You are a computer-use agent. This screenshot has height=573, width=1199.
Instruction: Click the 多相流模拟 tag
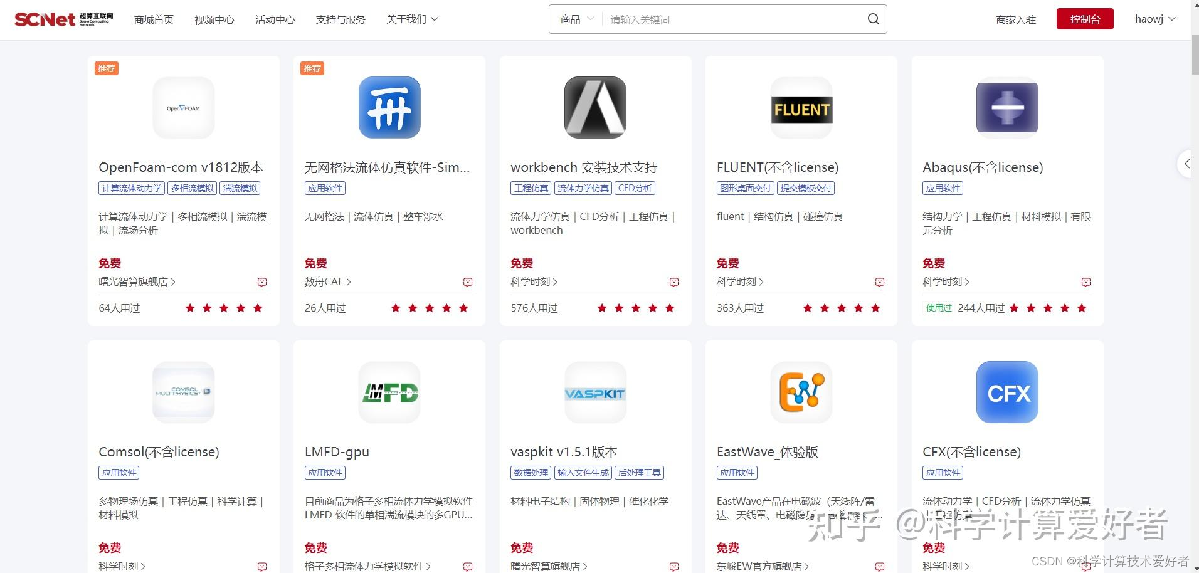click(x=193, y=188)
